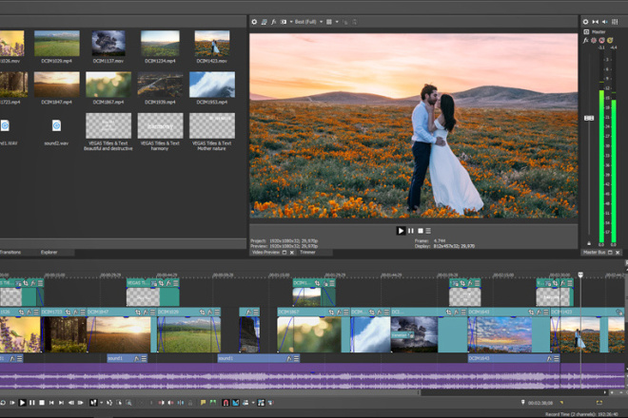Go to end in timeline transport
The width and height of the screenshot is (628, 418).
[x=61, y=403]
